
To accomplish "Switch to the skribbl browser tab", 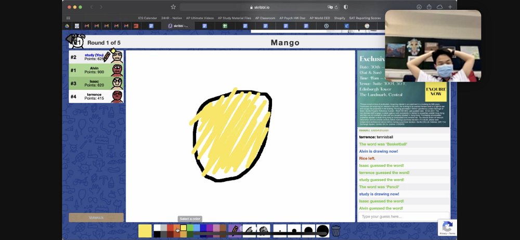I will [x=178, y=26].
